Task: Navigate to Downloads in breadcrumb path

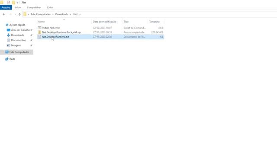Action: click(x=61, y=14)
